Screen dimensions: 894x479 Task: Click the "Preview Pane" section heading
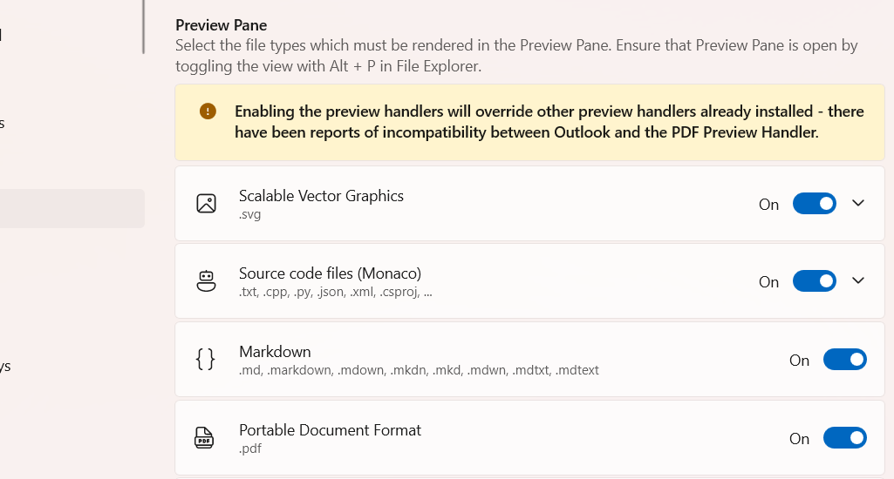click(x=222, y=25)
